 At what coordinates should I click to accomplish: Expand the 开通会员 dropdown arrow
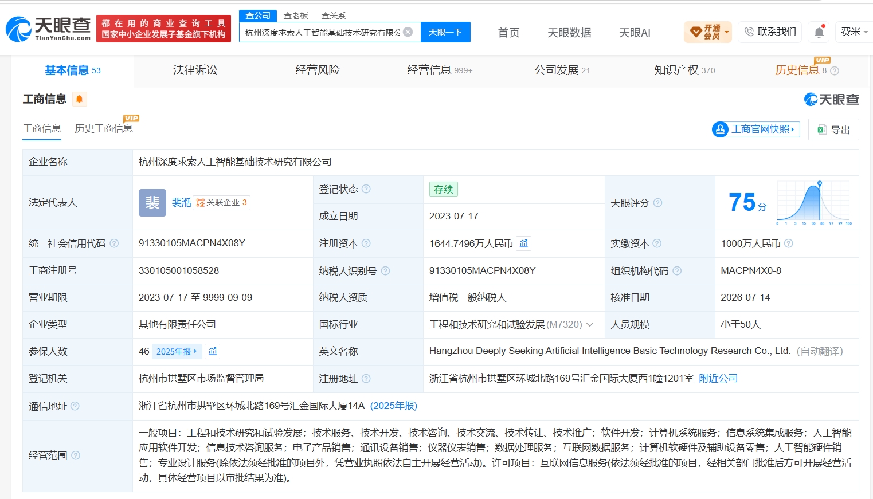[x=727, y=32]
